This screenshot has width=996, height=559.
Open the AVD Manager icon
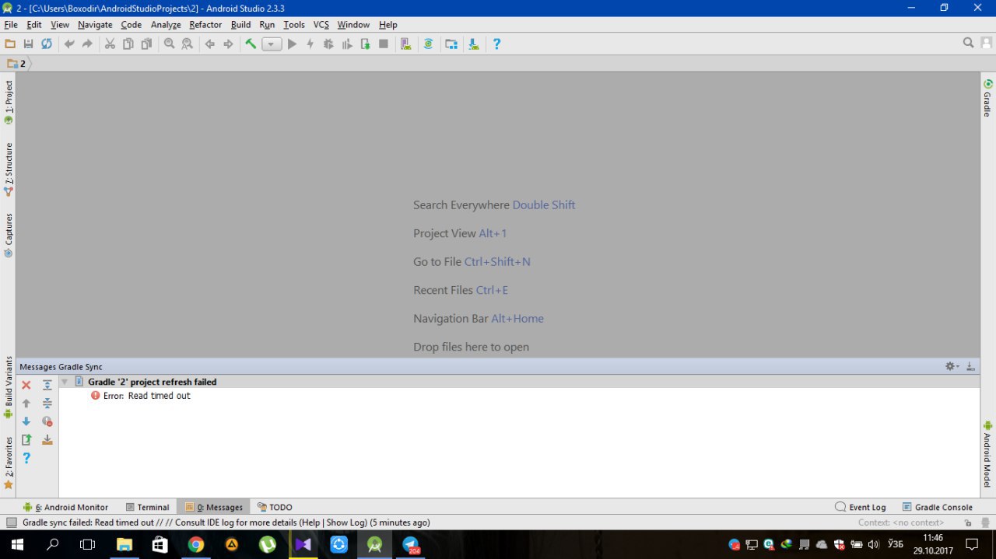tap(405, 44)
